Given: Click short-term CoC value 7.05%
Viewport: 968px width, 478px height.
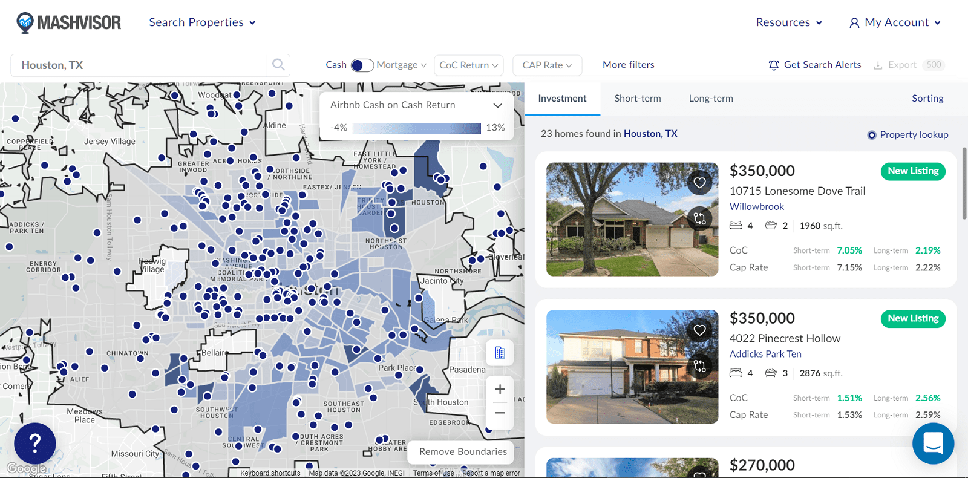Looking at the screenshot, I should 849,250.
